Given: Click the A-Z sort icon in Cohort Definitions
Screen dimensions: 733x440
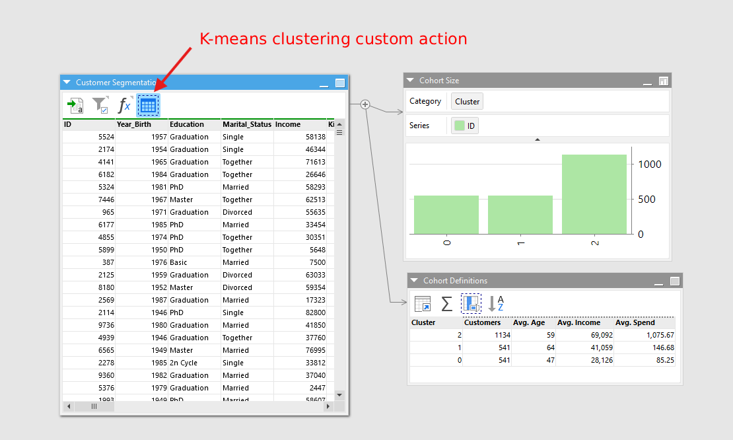Looking at the screenshot, I should [495, 303].
